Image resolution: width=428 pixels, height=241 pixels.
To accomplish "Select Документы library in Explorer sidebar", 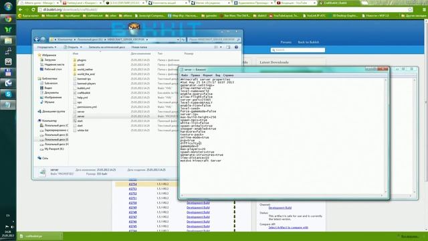I will tap(51, 92).
